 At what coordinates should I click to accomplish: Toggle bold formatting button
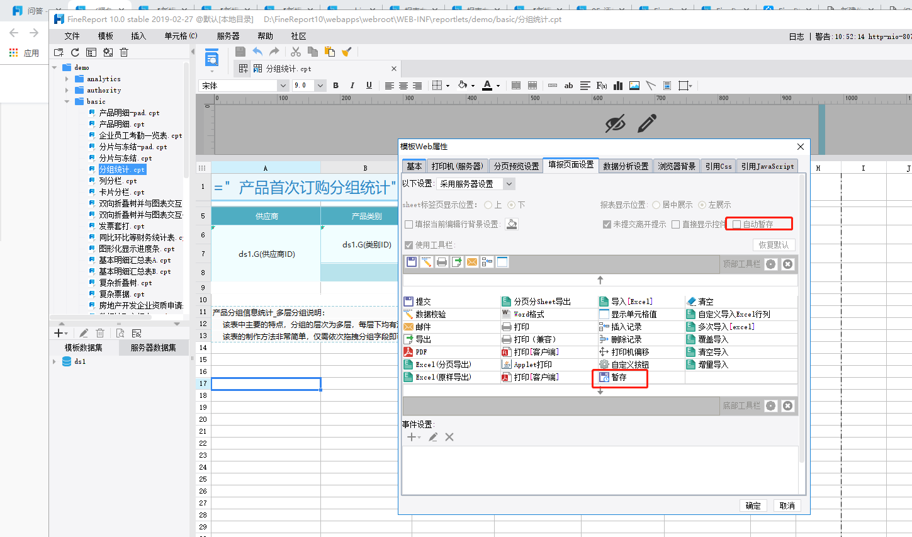point(335,86)
